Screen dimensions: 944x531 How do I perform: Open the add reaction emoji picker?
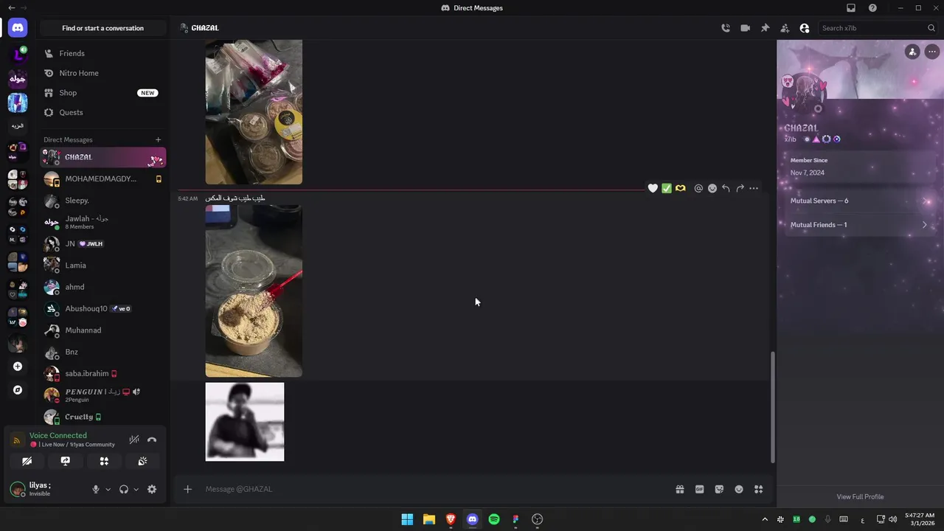click(712, 189)
